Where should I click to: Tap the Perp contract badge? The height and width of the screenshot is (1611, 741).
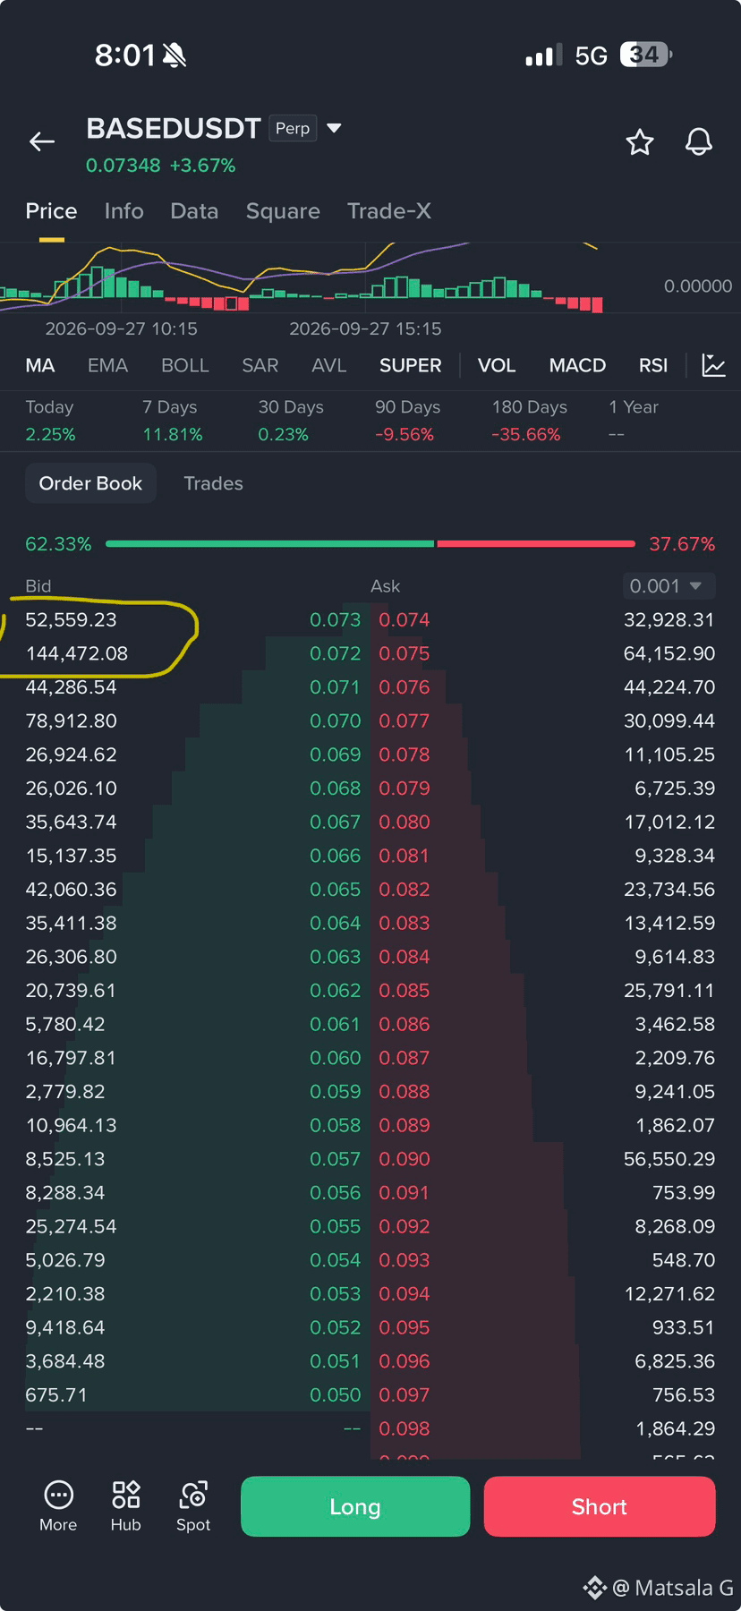[293, 129]
